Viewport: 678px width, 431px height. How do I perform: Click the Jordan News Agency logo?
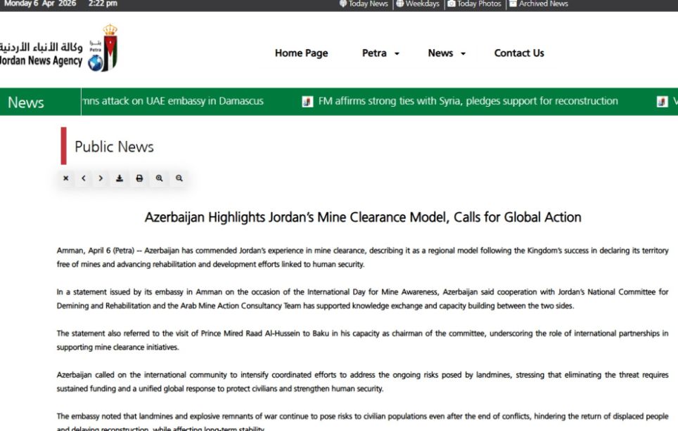pyautogui.click(x=60, y=49)
